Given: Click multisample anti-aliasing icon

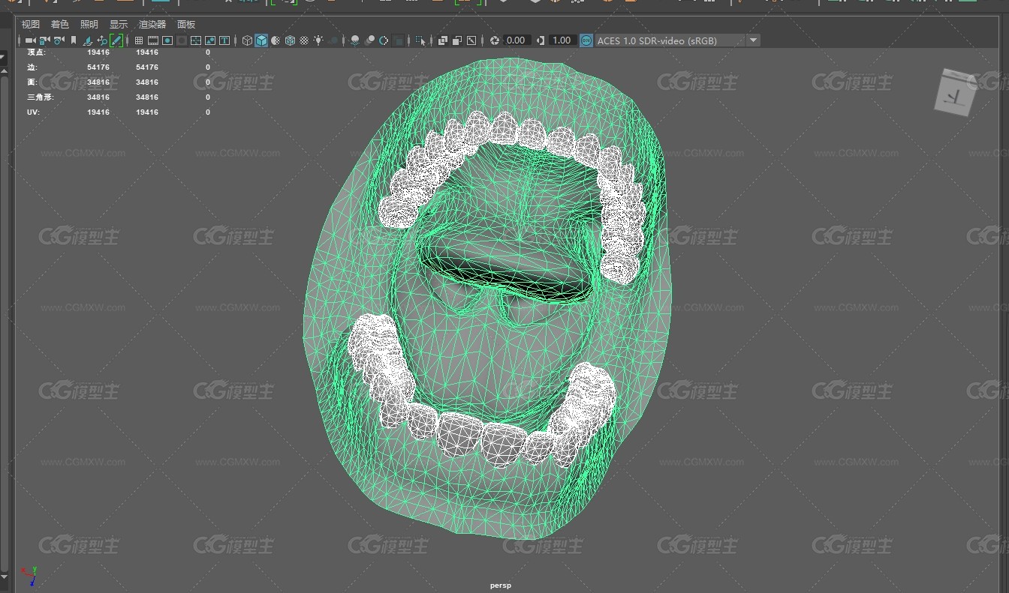Looking at the screenshot, I should [383, 40].
